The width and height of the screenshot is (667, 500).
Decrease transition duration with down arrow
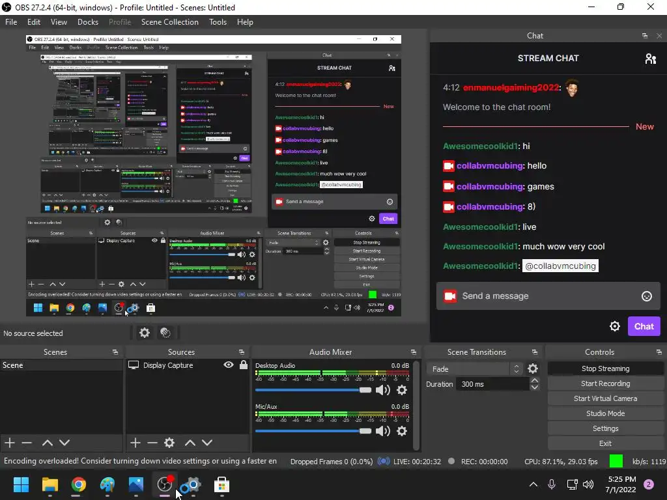point(535,387)
